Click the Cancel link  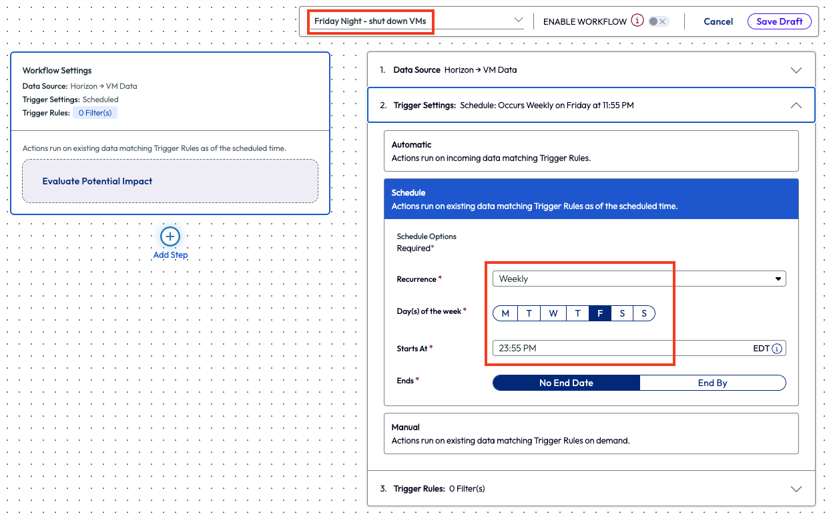[718, 21]
